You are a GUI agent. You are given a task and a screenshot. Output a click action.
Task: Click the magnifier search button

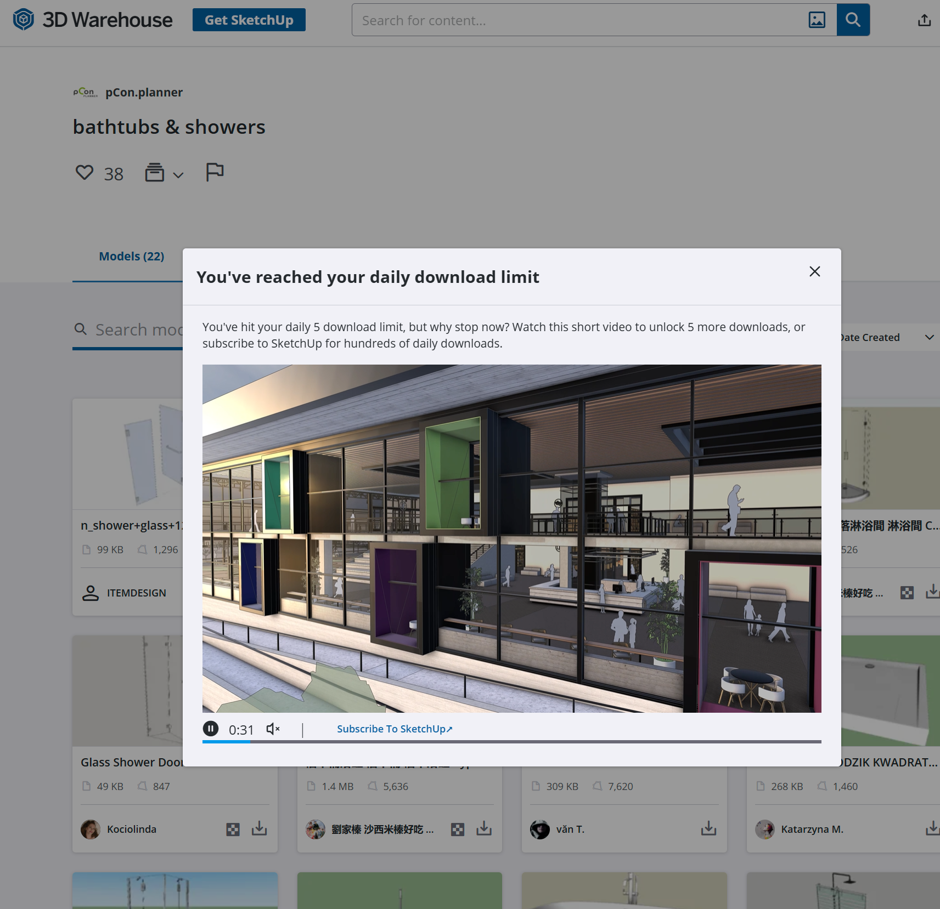(853, 20)
